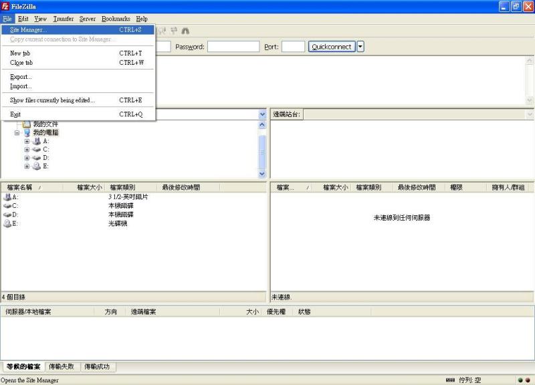Click the 佇列: 空 status text
Image resolution: width=535 pixels, height=385 pixels.
(x=470, y=380)
